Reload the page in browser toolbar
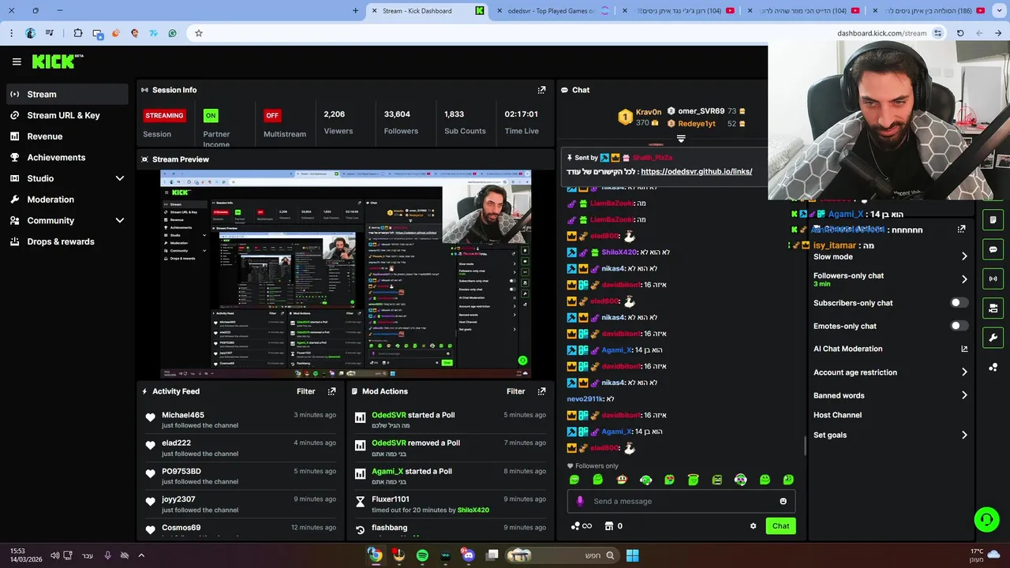 [960, 33]
